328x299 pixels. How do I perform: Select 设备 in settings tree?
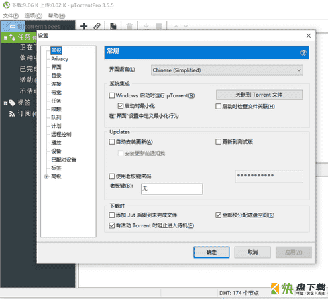pos(56,151)
